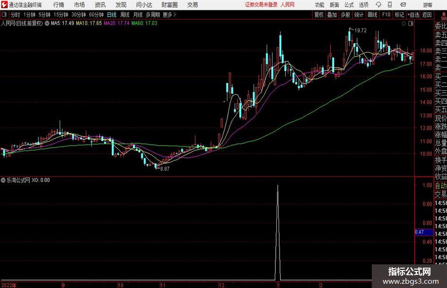Click the red 人民网 stock name
The height and width of the screenshot is (288, 447).
click(x=287, y=5)
